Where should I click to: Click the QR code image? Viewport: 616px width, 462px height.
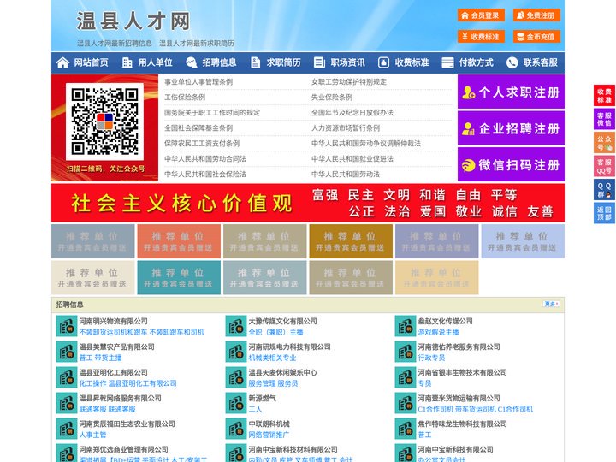104,121
